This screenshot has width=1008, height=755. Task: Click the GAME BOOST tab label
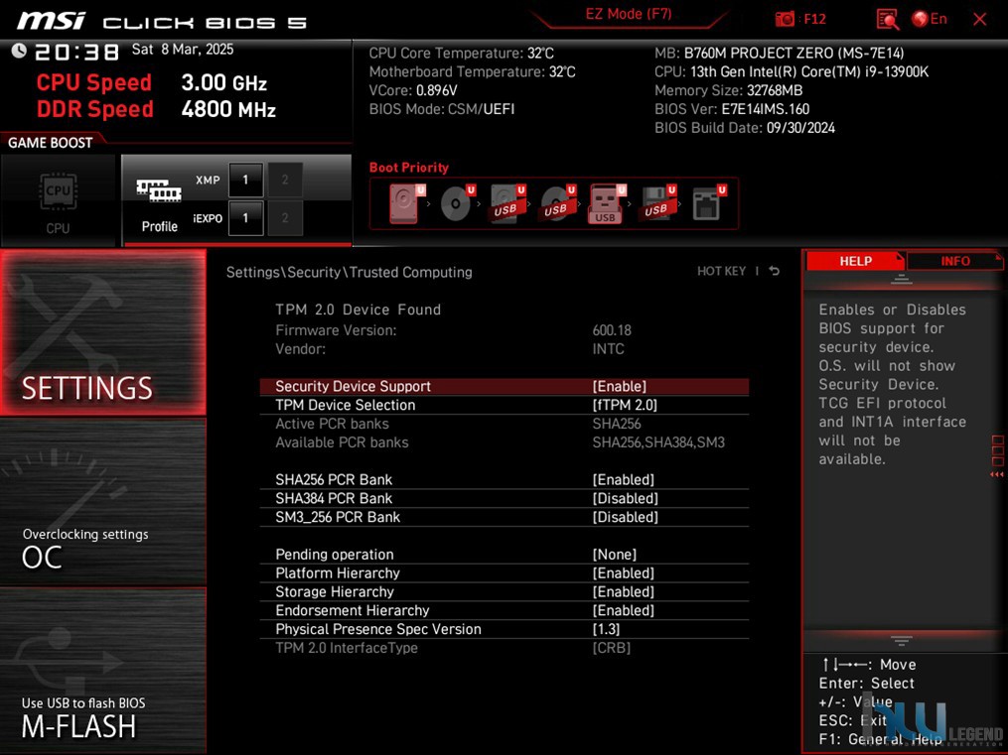click(x=50, y=143)
